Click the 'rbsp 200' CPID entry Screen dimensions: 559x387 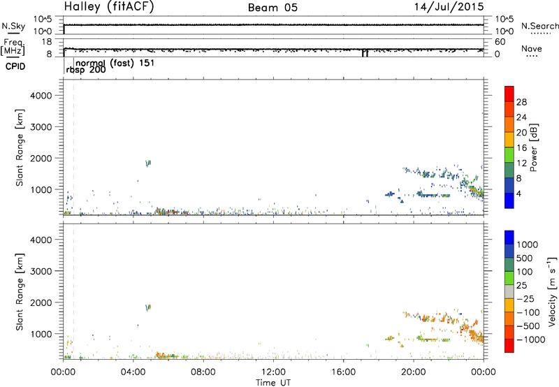[86, 70]
